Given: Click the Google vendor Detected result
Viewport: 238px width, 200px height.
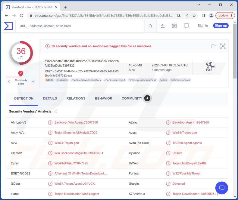Looking at the screenshot, I should point(179,184).
